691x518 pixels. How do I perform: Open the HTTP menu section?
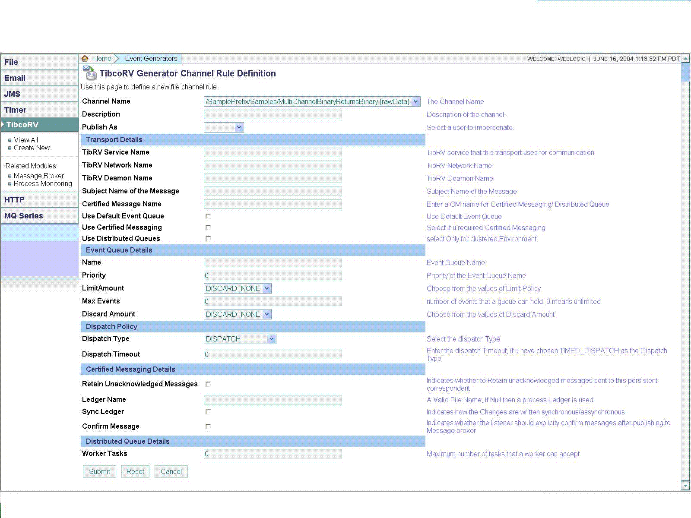(39, 200)
